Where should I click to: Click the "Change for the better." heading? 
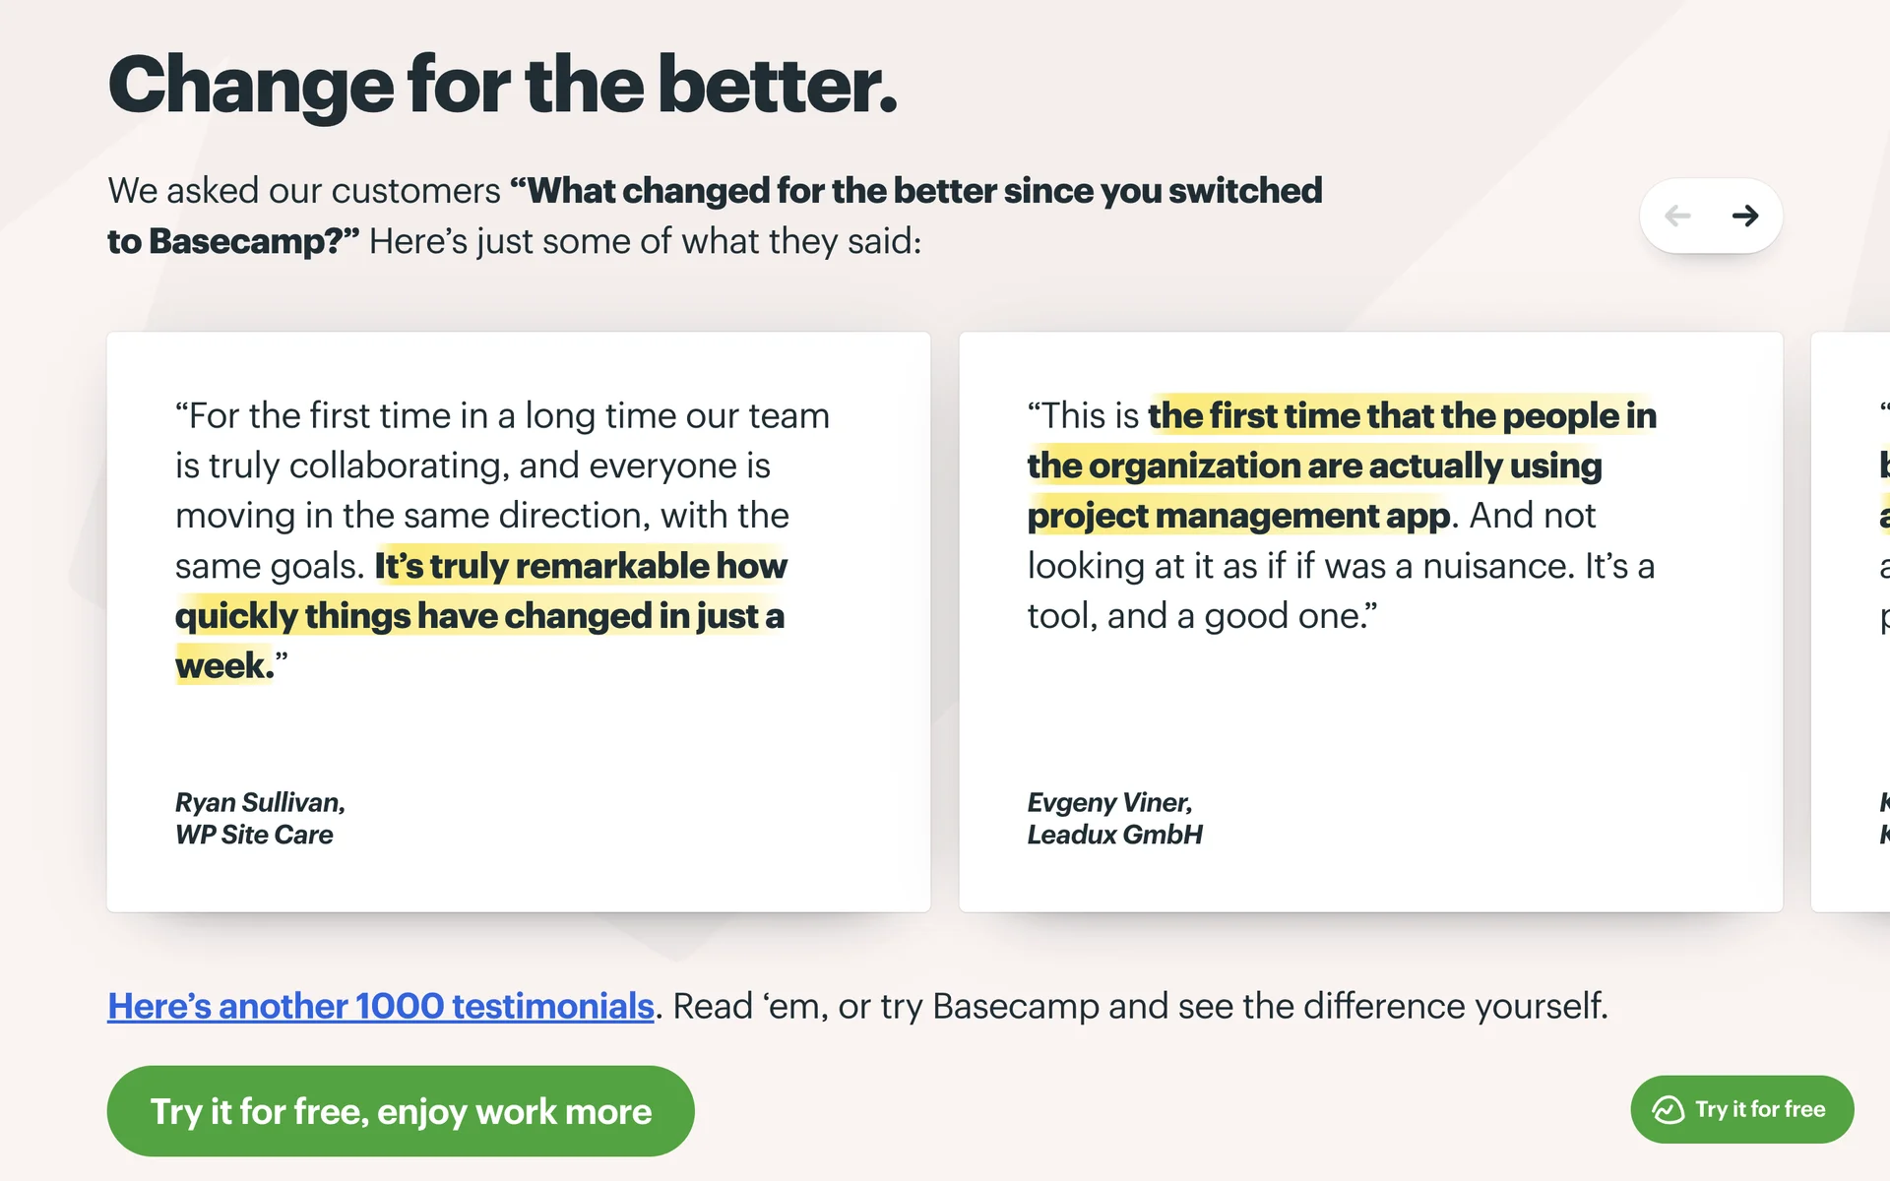pos(502,86)
